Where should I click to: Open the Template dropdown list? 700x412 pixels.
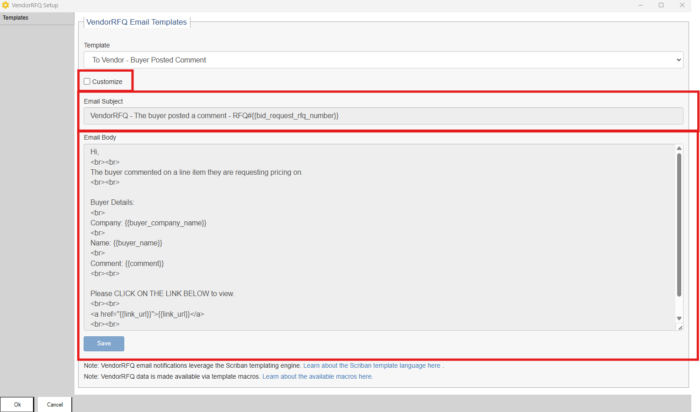click(x=383, y=60)
